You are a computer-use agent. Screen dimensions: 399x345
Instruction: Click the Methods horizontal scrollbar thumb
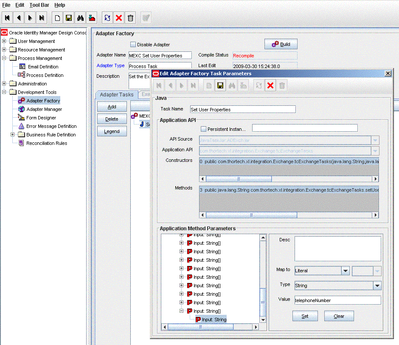(x=251, y=215)
